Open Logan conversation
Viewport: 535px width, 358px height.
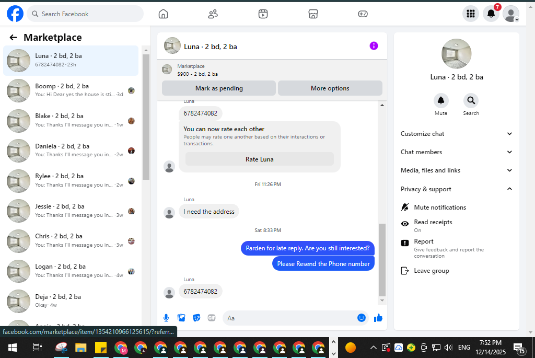[x=71, y=271]
